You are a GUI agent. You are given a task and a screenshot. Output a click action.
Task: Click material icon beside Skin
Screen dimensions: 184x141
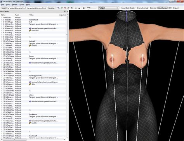[x=30, y=84]
